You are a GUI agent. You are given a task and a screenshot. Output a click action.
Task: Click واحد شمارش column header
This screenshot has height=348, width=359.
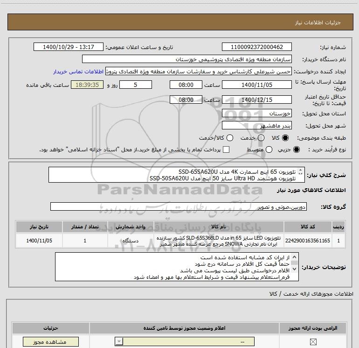[131, 227]
